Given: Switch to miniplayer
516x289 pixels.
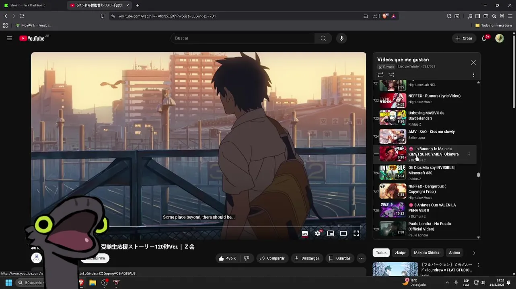Looking at the screenshot, I should point(331,233).
